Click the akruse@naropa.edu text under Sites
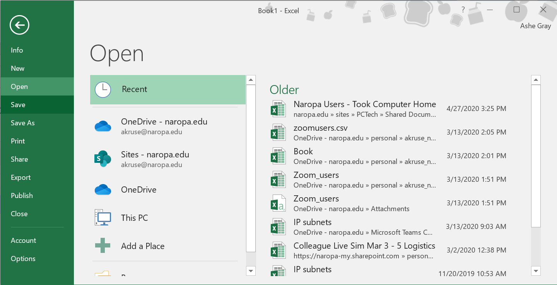This screenshot has height=285, width=557. [152, 165]
